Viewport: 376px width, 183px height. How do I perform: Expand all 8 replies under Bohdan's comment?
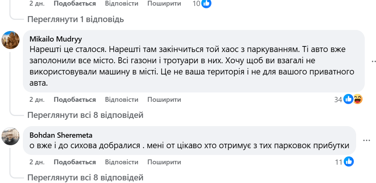point(85,177)
